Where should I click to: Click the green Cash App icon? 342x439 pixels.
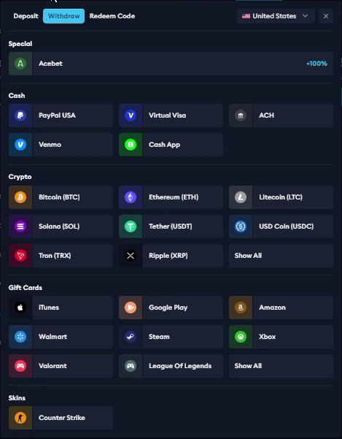131,145
